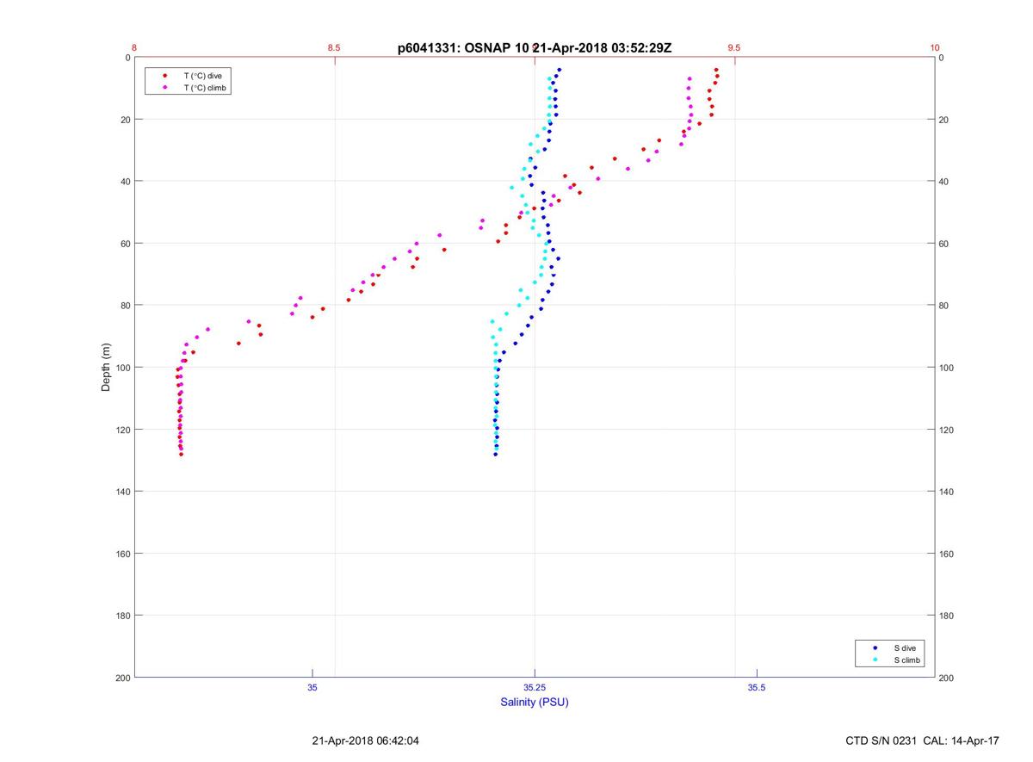The image size is (1033, 762).
Task: Click the left depth tick label 140
Action: [122, 492]
